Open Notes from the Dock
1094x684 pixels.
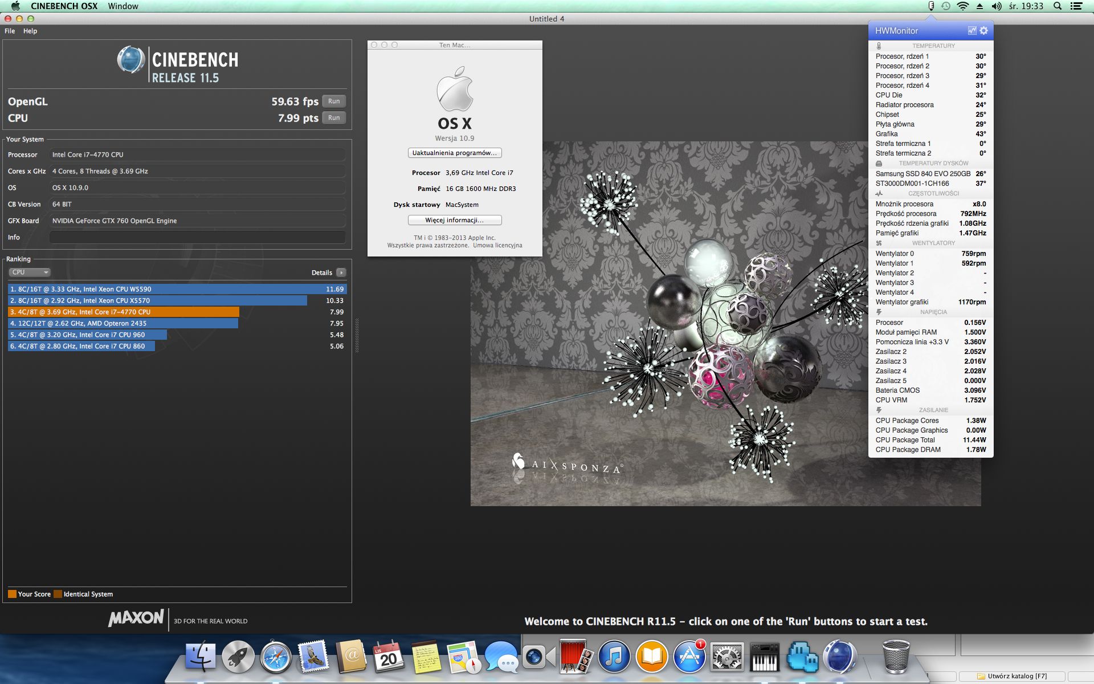(426, 657)
